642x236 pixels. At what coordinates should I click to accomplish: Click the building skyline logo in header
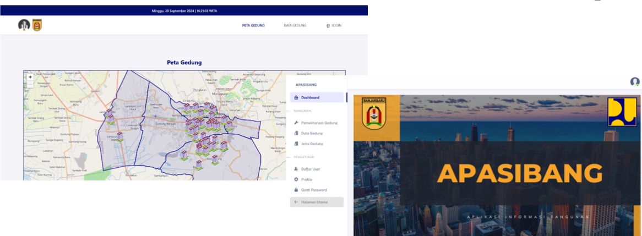tap(24, 25)
